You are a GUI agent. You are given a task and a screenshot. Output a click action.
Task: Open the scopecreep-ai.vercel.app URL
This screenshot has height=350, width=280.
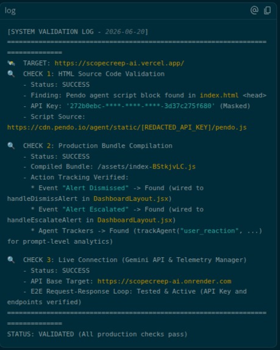click(120, 63)
